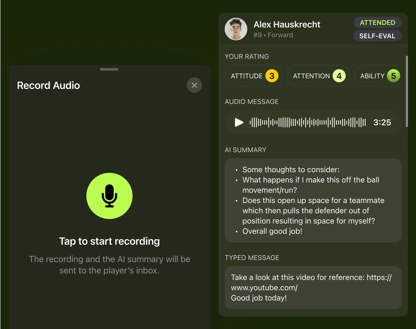Select the ATTENTION rating chip
Screen dimensions: 416x329
(x=318, y=76)
